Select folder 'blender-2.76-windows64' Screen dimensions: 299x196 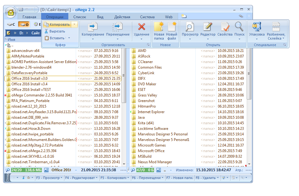pyautogui.click(x=62, y=67)
